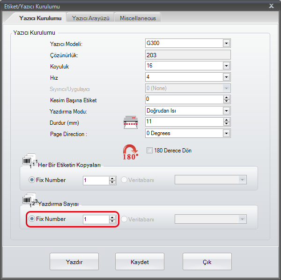Screen dimensions: 281x280
Task: Open the Yazıcı Modeli dropdown
Action: (227, 43)
